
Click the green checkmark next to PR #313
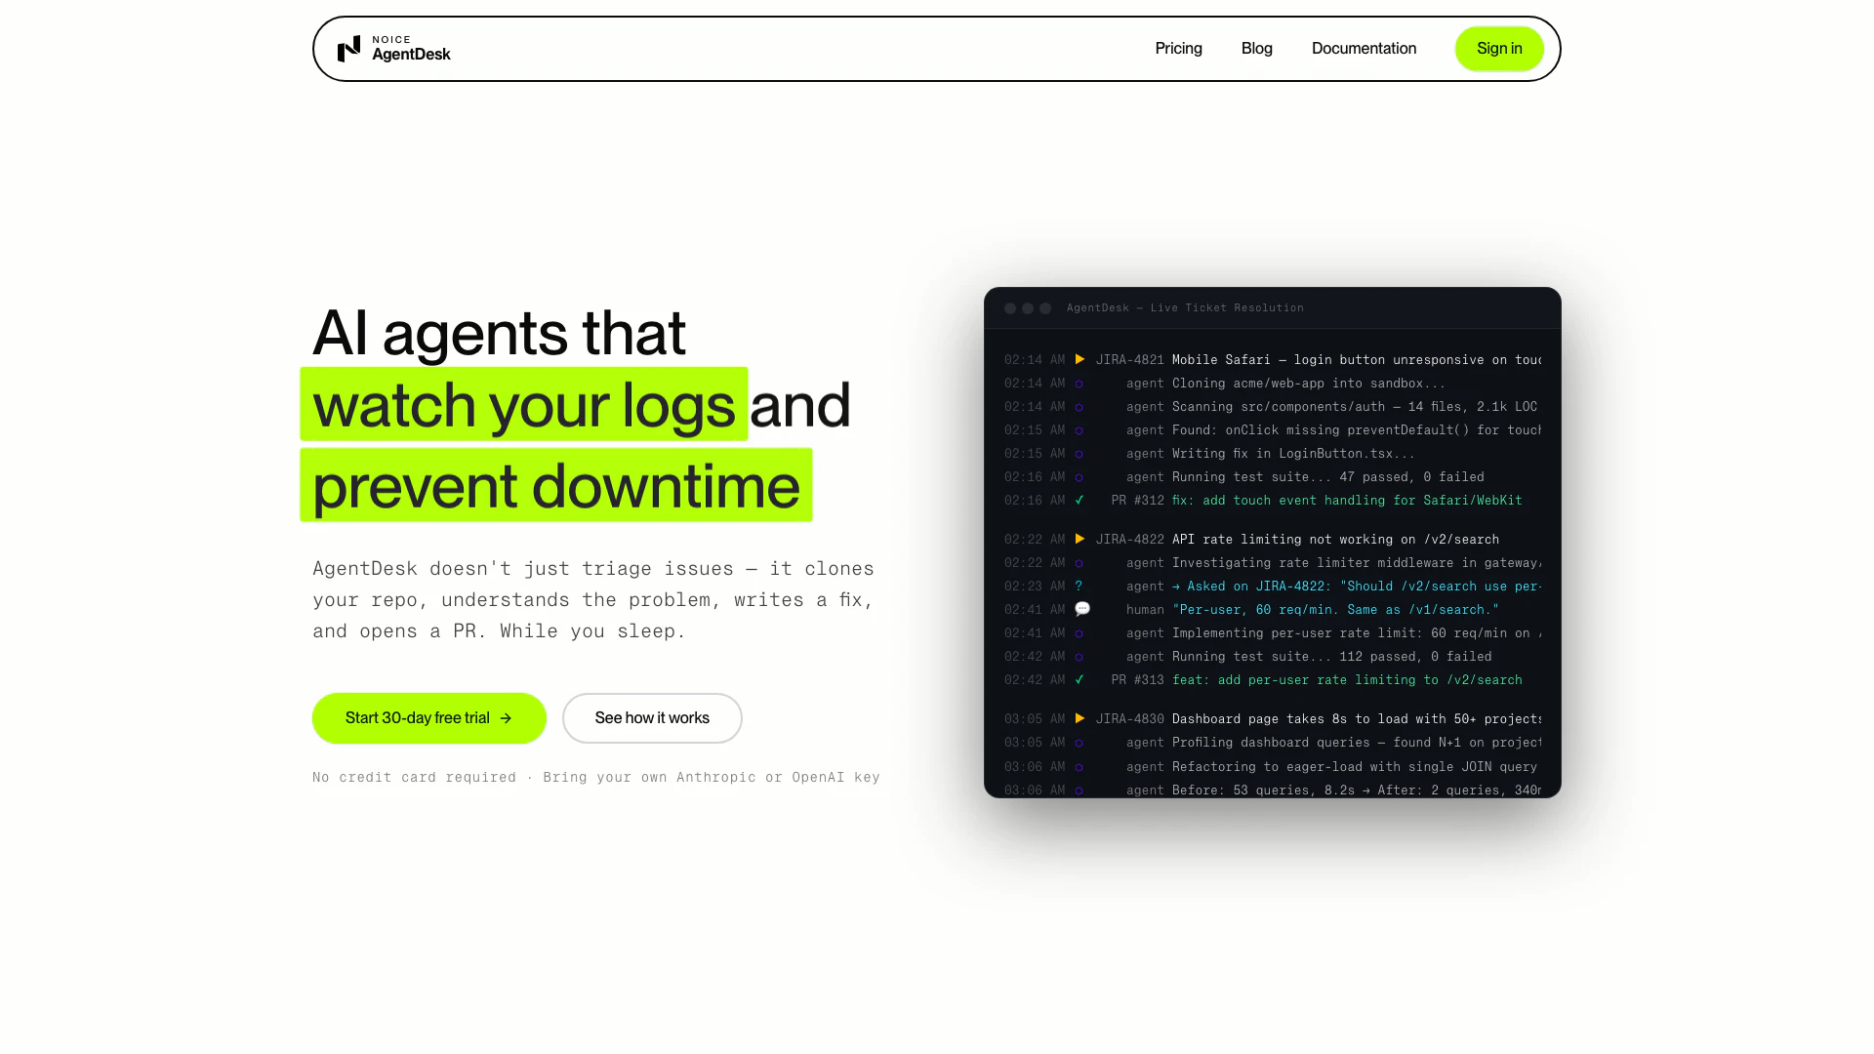pyautogui.click(x=1080, y=679)
